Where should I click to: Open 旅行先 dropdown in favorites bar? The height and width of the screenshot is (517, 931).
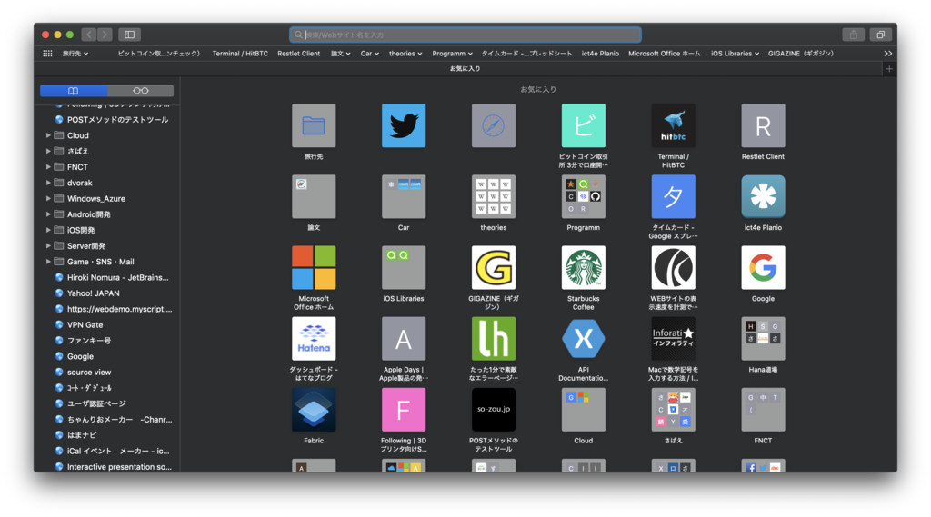[x=75, y=54]
